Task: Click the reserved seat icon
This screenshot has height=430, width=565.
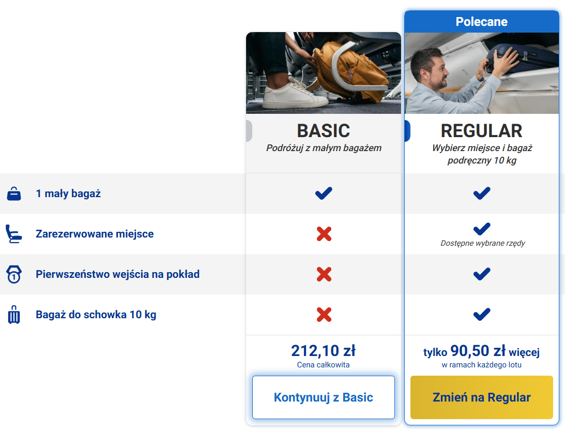Action: tap(13, 234)
